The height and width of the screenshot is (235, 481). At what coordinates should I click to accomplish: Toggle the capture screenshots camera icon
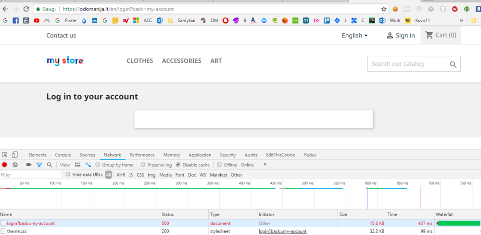pos(29,165)
